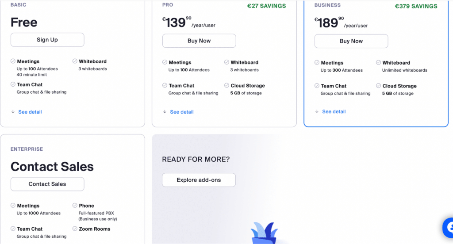The image size is (453, 244).
Task: Open the Explore add-ons button
Action: tap(199, 180)
